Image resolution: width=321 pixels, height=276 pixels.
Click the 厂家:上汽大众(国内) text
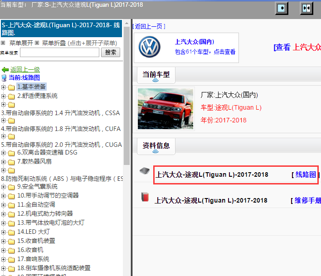(x=229, y=95)
